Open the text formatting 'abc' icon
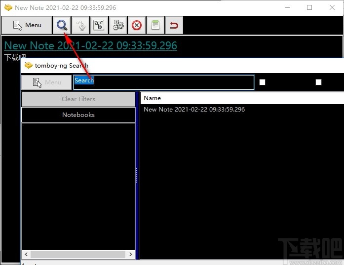The height and width of the screenshot is (265, 344). click(99, 25)
